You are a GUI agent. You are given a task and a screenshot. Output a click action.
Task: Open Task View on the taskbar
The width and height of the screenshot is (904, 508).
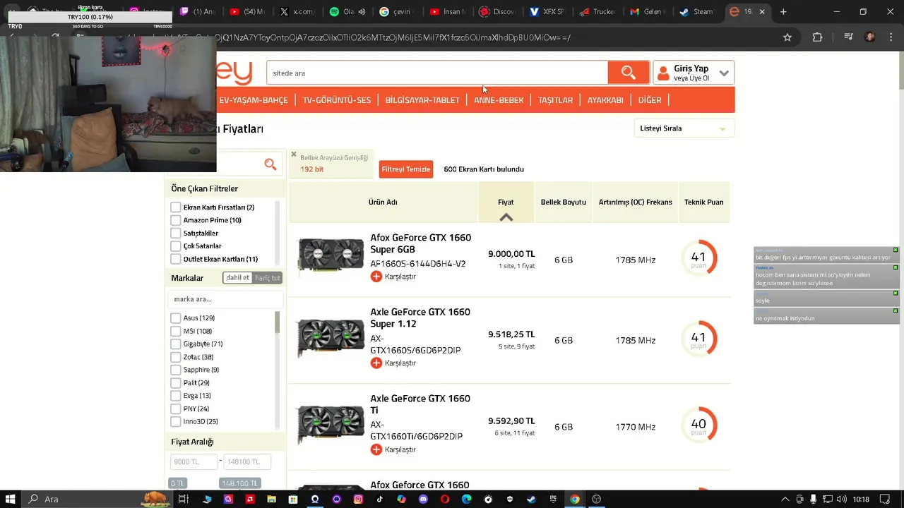click(183, 499)
